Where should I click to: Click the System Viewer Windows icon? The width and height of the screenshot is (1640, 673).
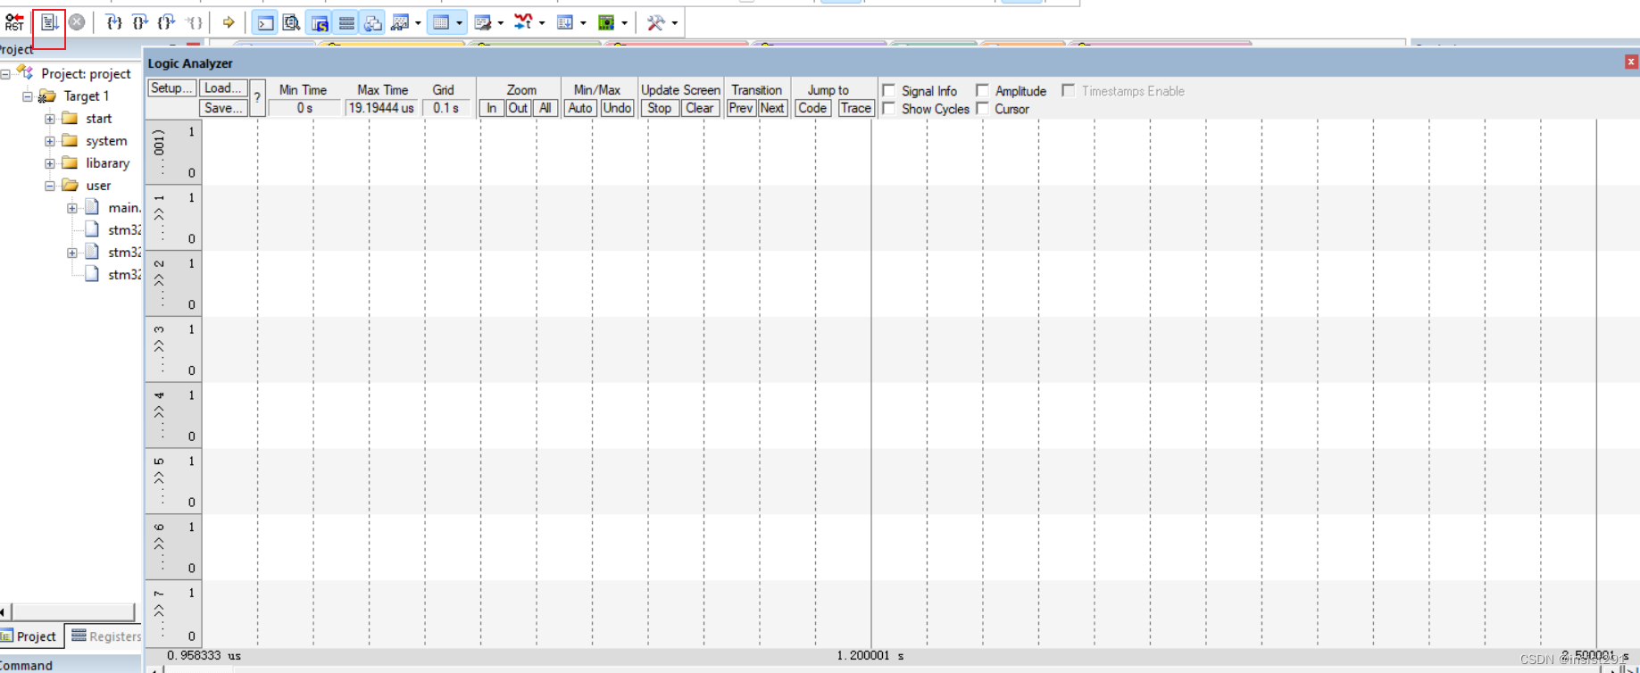pyautogui.click(x=606, y=22)
